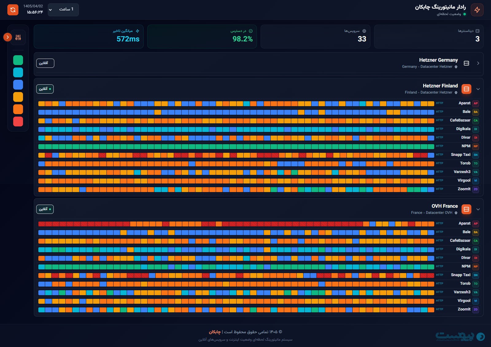This screenshot has width=491, height=347.
Task: Open the filter sliders icon in the sidebar
Action: click(x=18, y=37)
